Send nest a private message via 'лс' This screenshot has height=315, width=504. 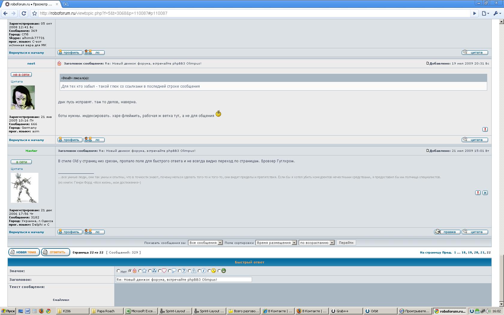(x=94, y=140)
